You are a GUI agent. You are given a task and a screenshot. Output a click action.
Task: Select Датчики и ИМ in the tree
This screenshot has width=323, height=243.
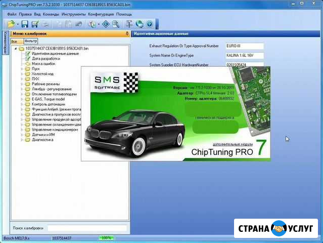coord(43,135)
